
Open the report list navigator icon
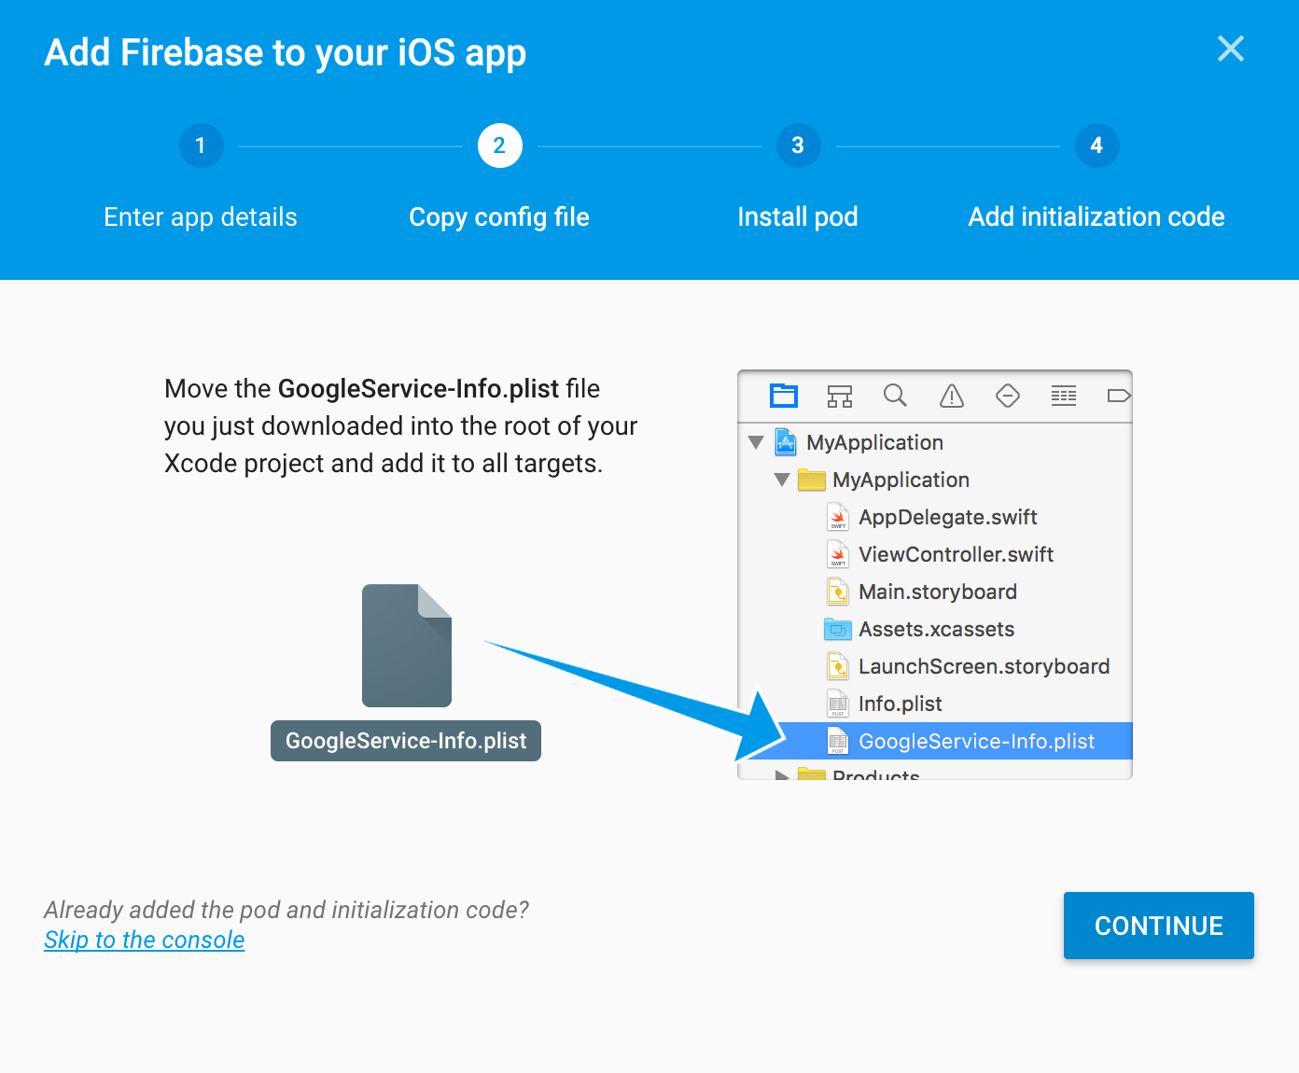tap(1064, 396)
